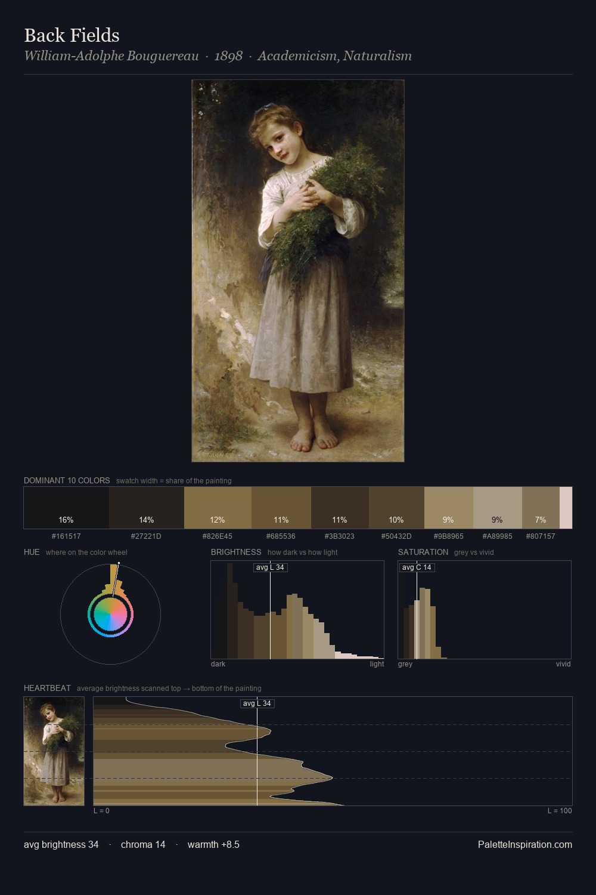596x895 pixels.
Task: Click 'where on the color wheel' caption
Action: coord(86,552)
